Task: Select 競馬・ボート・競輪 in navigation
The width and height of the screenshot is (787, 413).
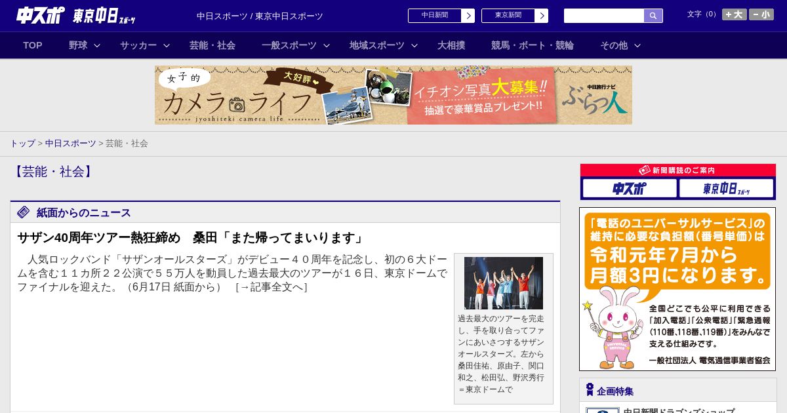Action: coord(533,45)
